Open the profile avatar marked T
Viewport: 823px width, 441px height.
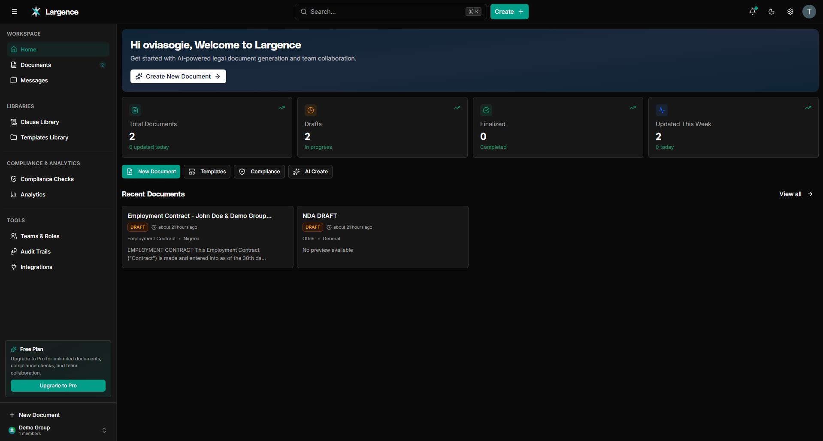click(809, 12)
